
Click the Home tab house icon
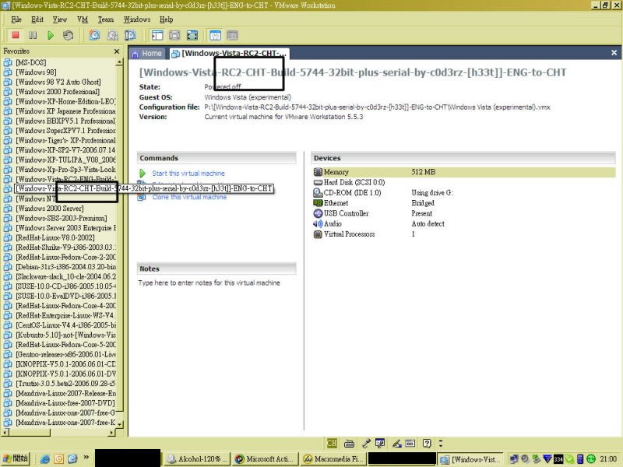click(135, 54)
